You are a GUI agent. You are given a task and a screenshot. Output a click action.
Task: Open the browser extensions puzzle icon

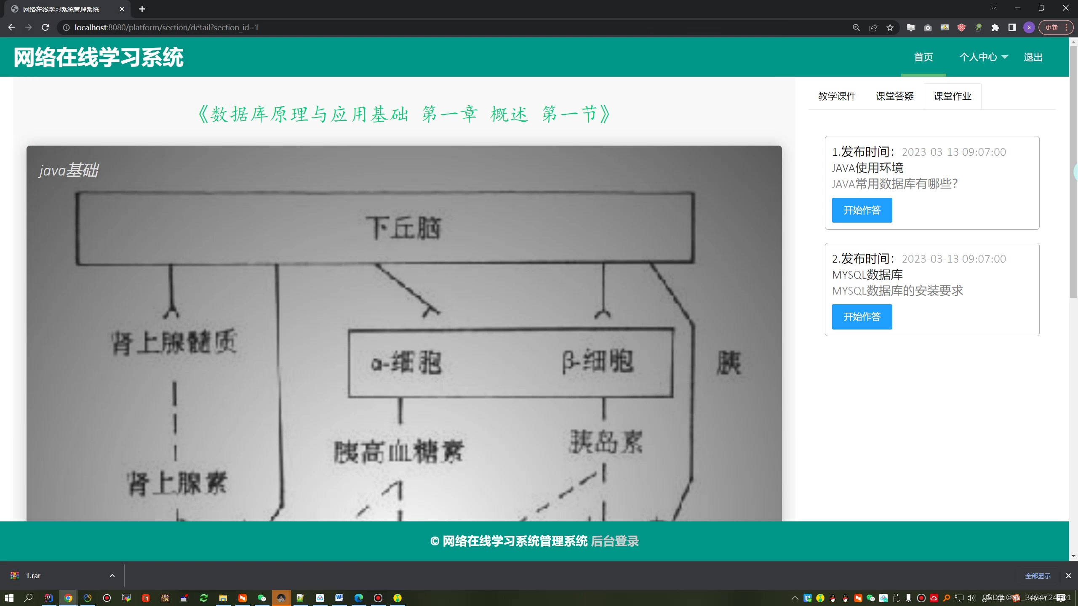(x=995, y=27)
